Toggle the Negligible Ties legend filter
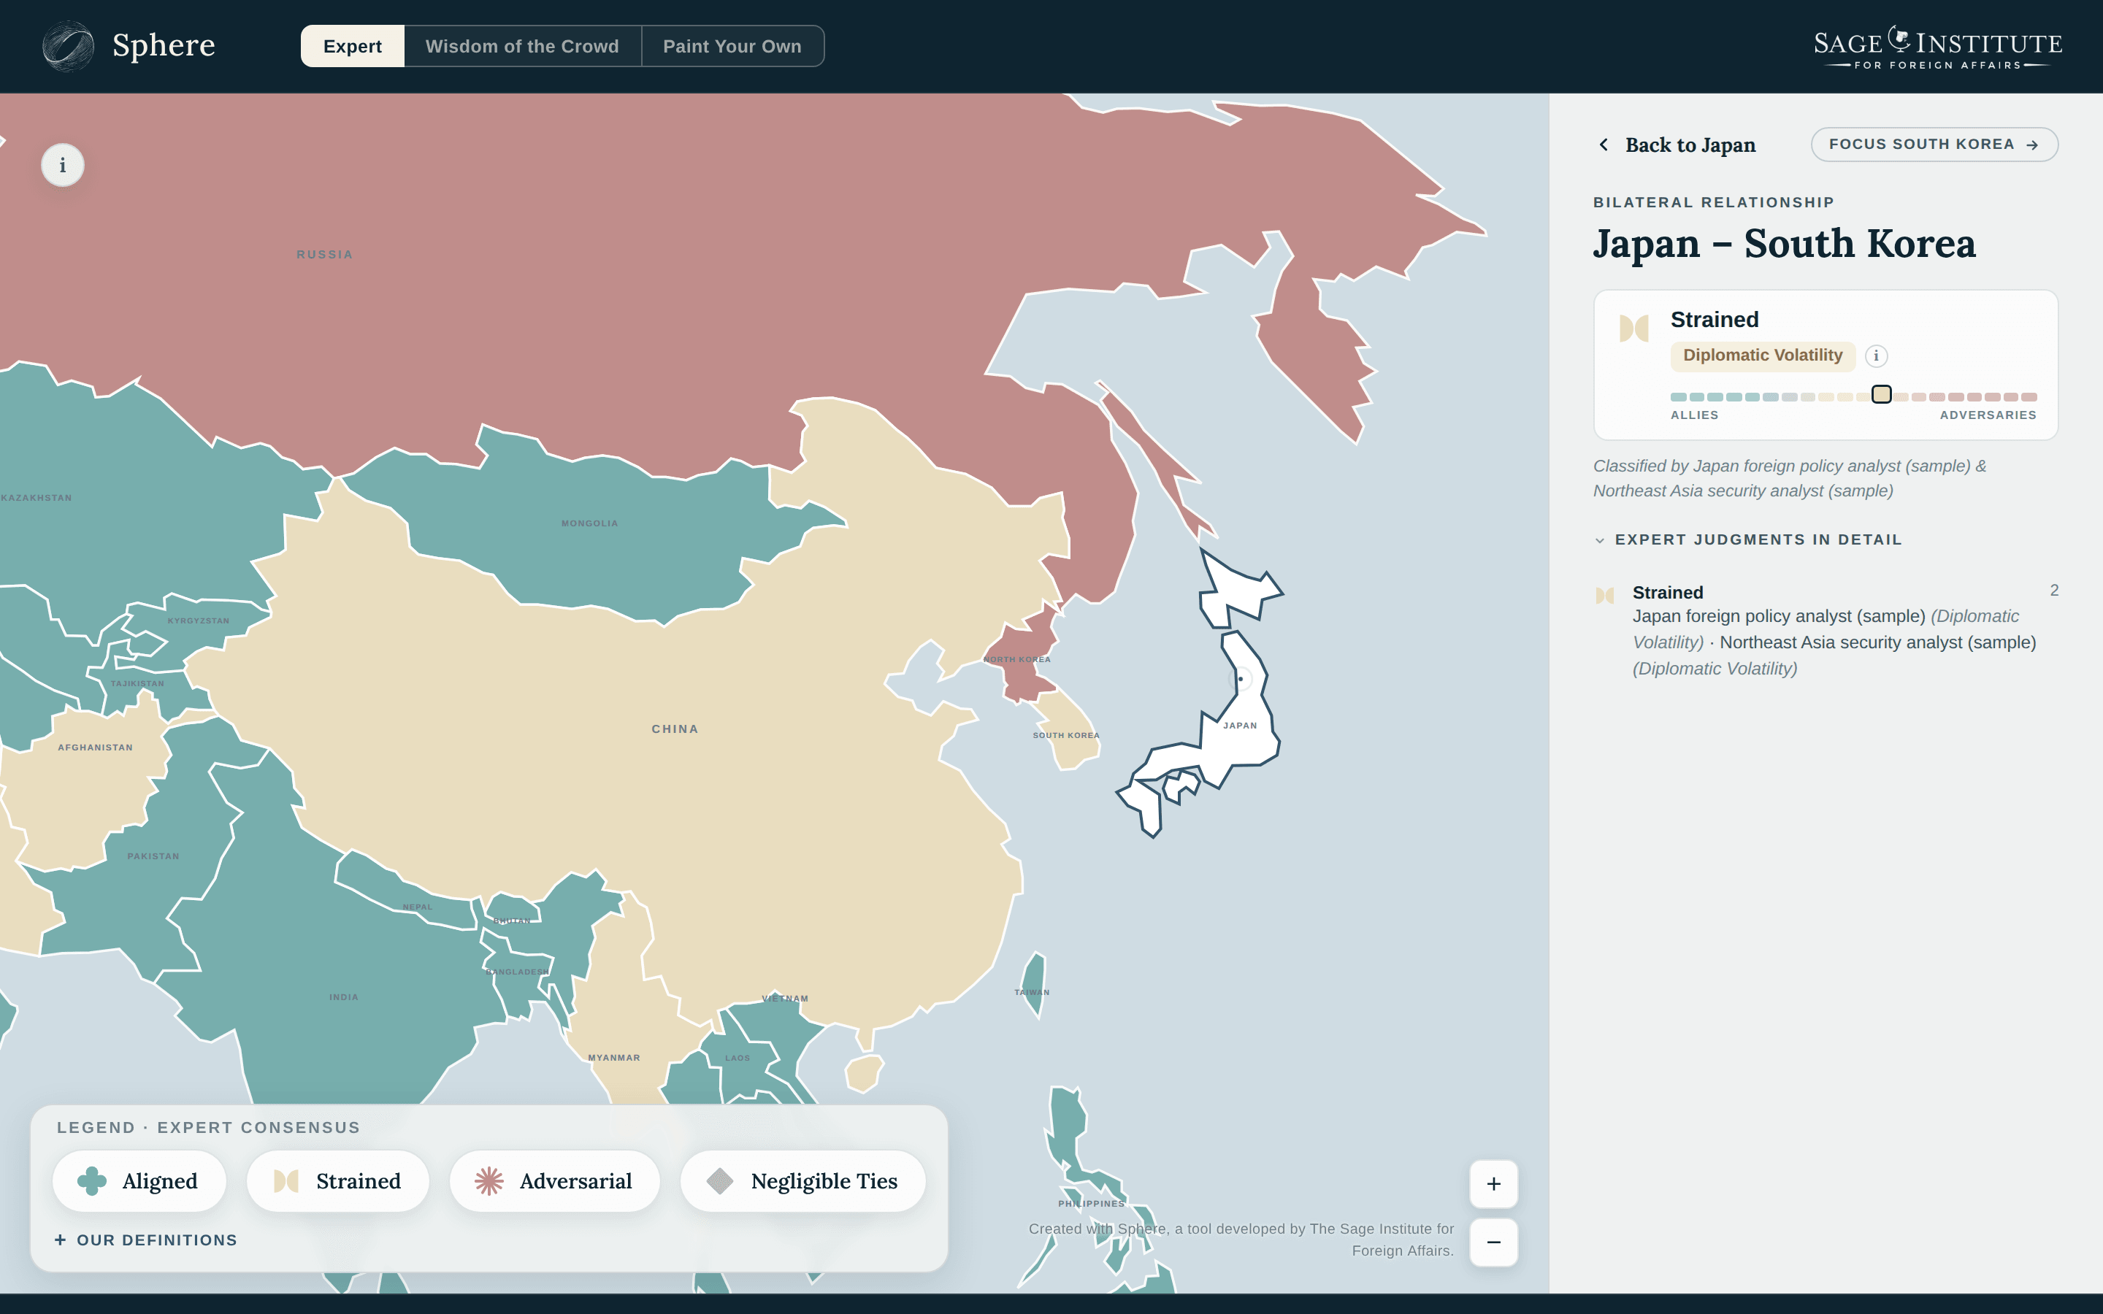 pyautogui.click(x=803, y=1181)
